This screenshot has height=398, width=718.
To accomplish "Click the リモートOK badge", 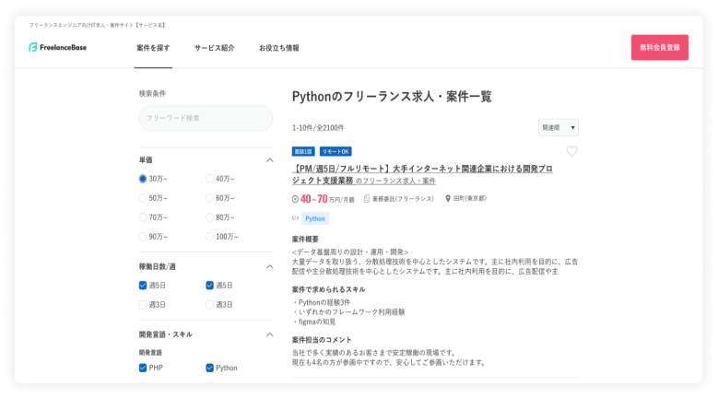I will point(335,151).
